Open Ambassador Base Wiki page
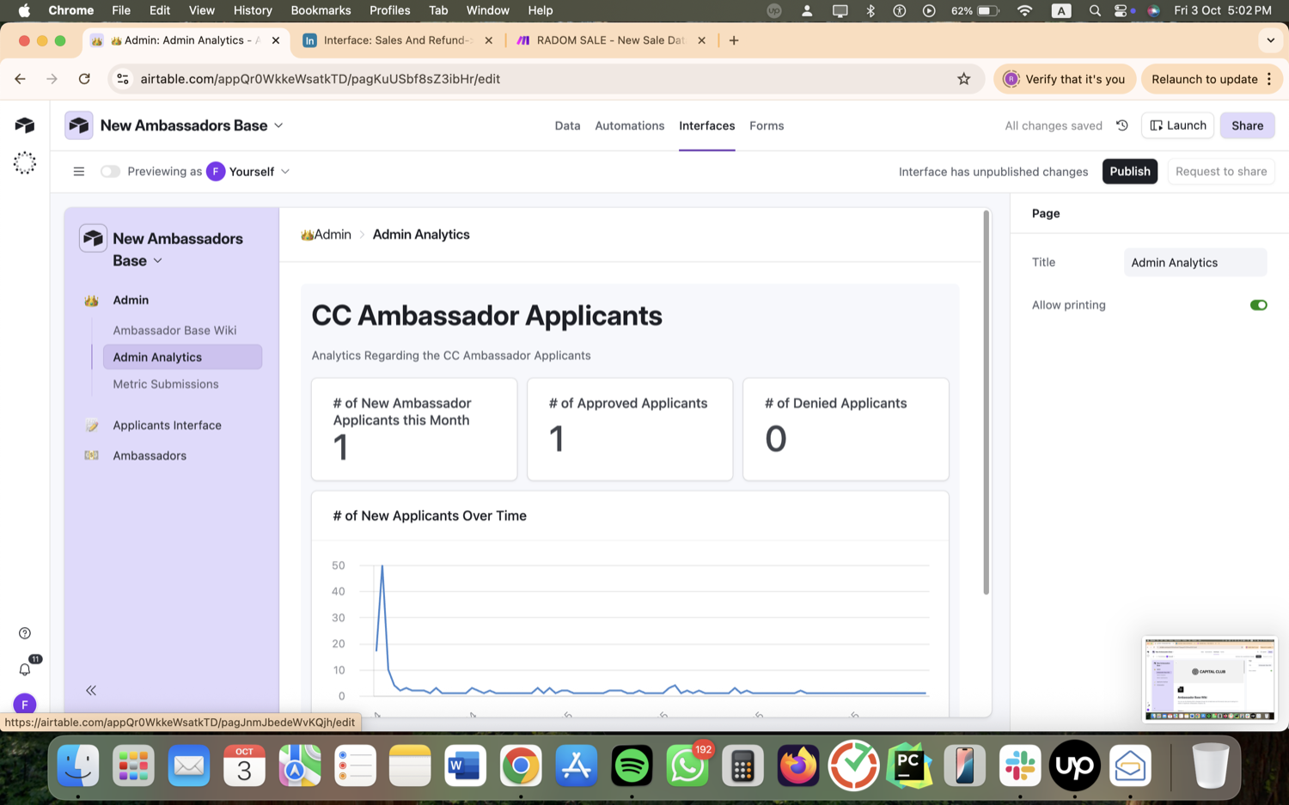This screenshot has height=805, width=1289. [x=174, y=330]
